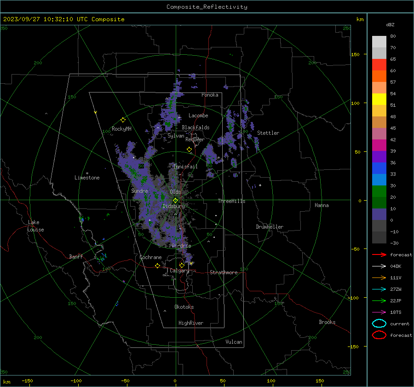Select the violet 36-39 dBZ swatch
414x387 pixels.
click(379, 157)
